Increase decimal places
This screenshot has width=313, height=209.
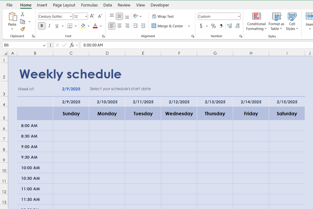pos(229,26)
